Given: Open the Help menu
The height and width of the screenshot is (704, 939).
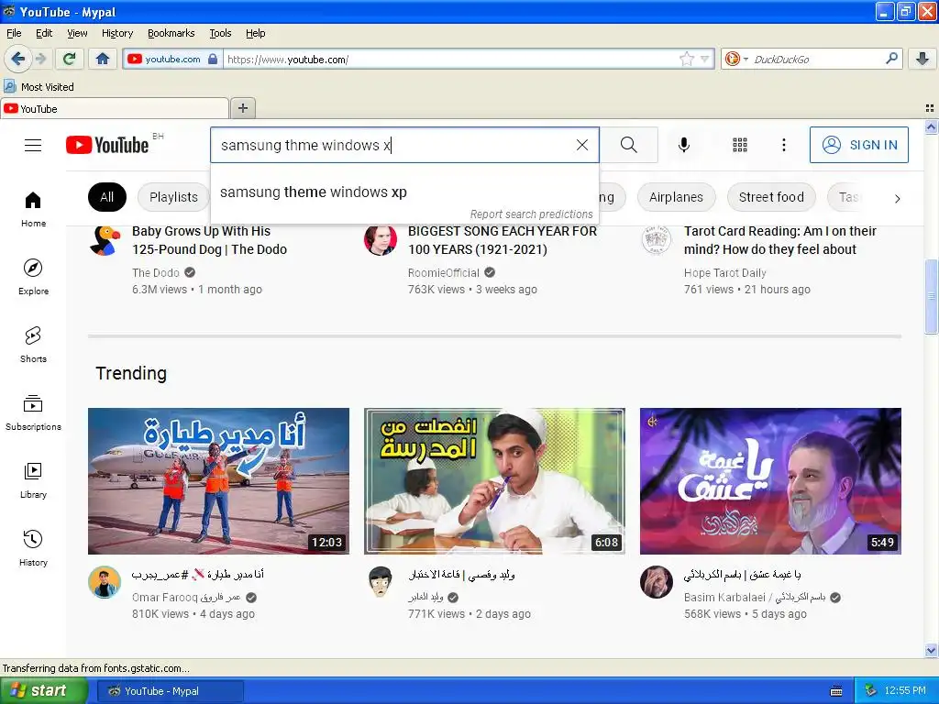Looking at the screenshot, I should 255,33.
